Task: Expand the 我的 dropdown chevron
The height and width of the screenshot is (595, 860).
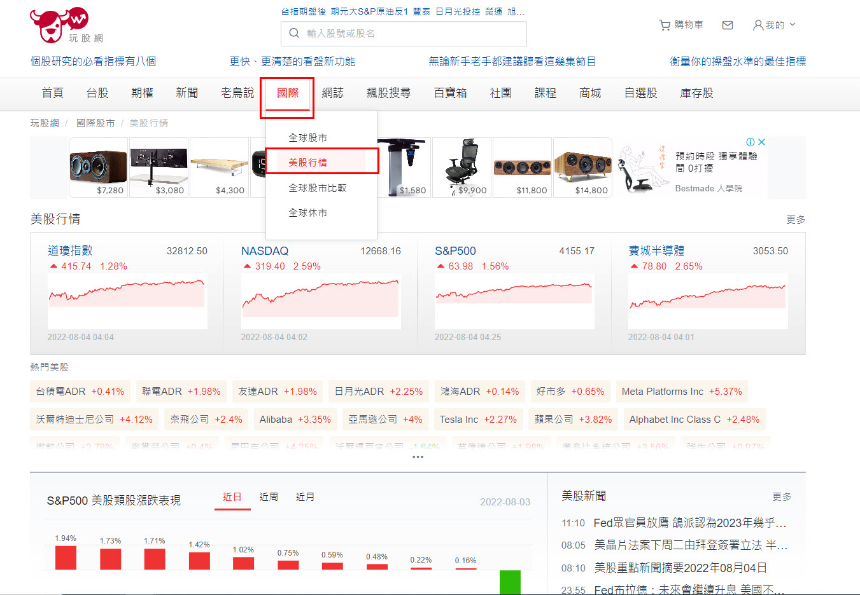Action: (791, 25)
